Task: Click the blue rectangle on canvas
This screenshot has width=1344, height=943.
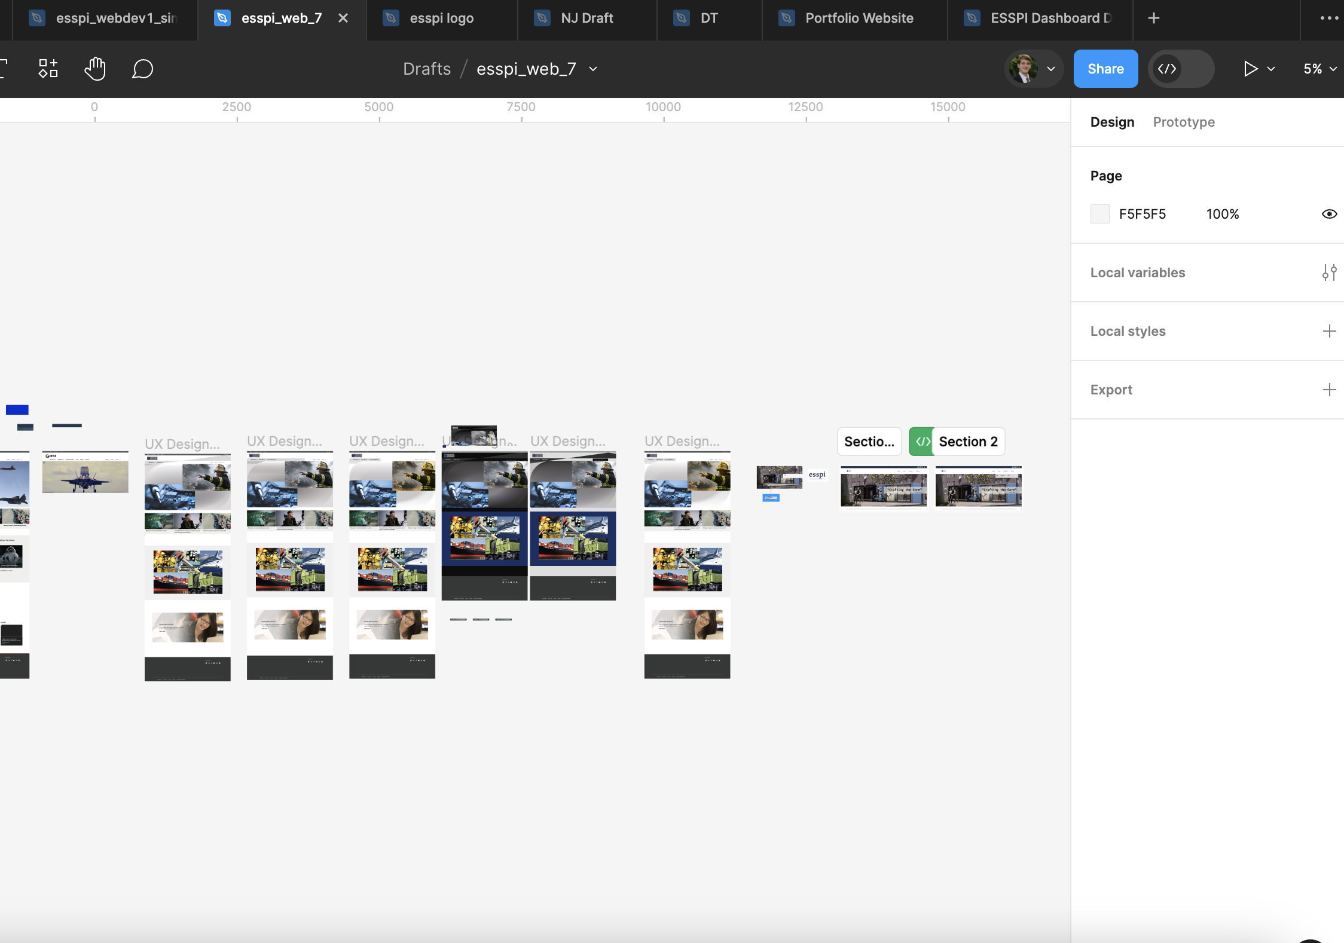Action: pyautogui.click(x=17, y=409)
